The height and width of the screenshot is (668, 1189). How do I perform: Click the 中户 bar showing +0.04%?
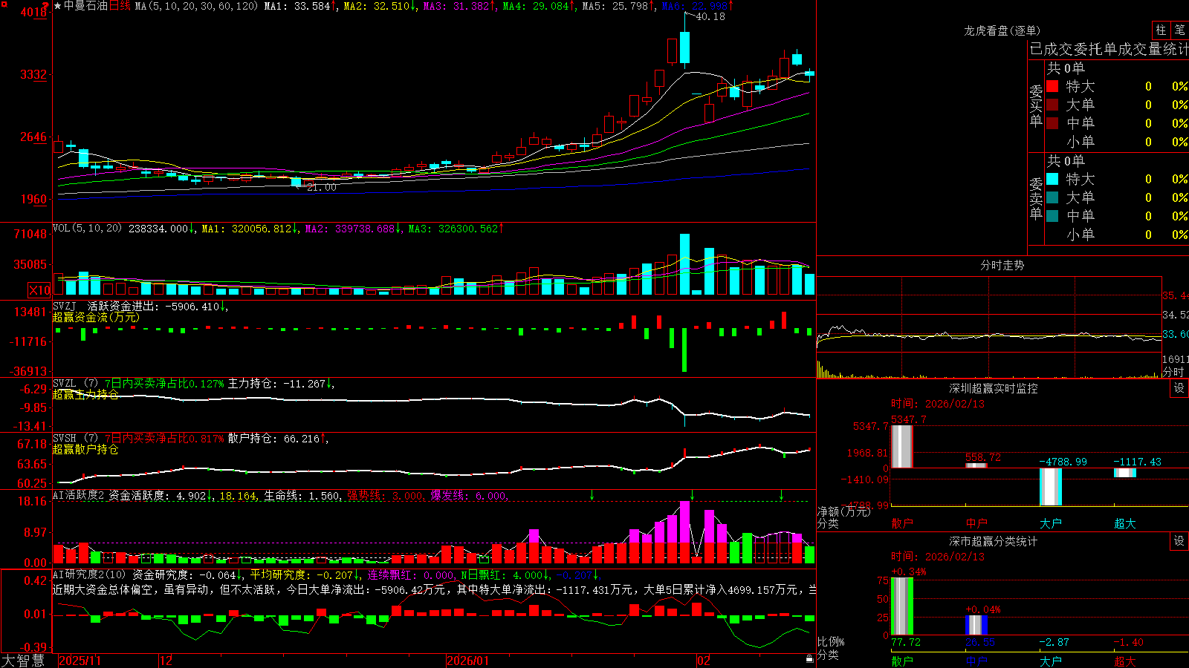click(x=976, y=625)
